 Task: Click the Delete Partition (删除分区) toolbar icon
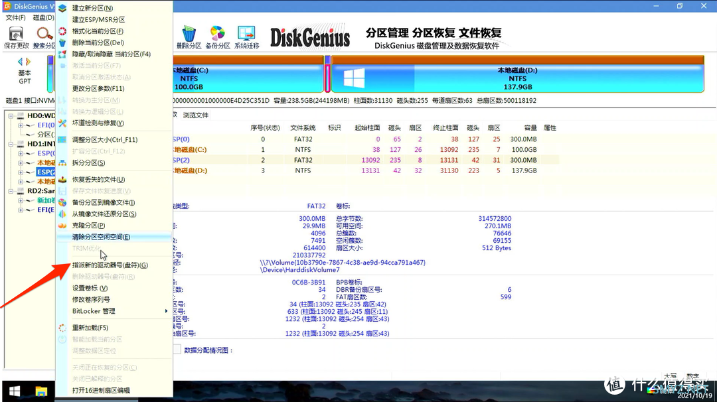click(x=189, y=37)
